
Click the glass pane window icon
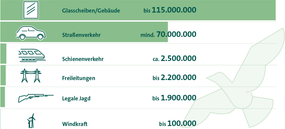pyautogui.click(x=31, y=10)
